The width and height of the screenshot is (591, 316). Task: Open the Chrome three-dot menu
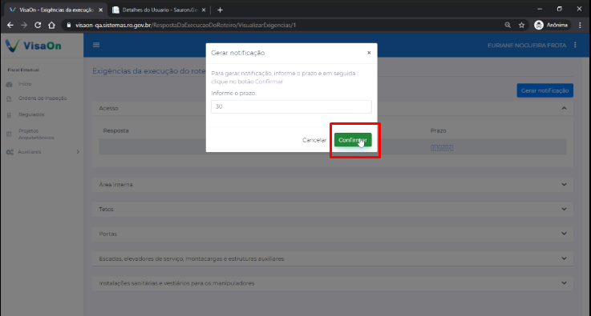pyautogui.click(x=581, y=26)
